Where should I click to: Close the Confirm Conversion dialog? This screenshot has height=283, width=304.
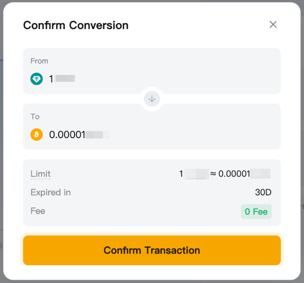pyautogui.click(x=273, y=25)
